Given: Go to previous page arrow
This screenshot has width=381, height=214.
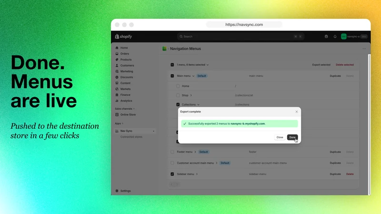Looking at the screenshot, I should 171,185.
